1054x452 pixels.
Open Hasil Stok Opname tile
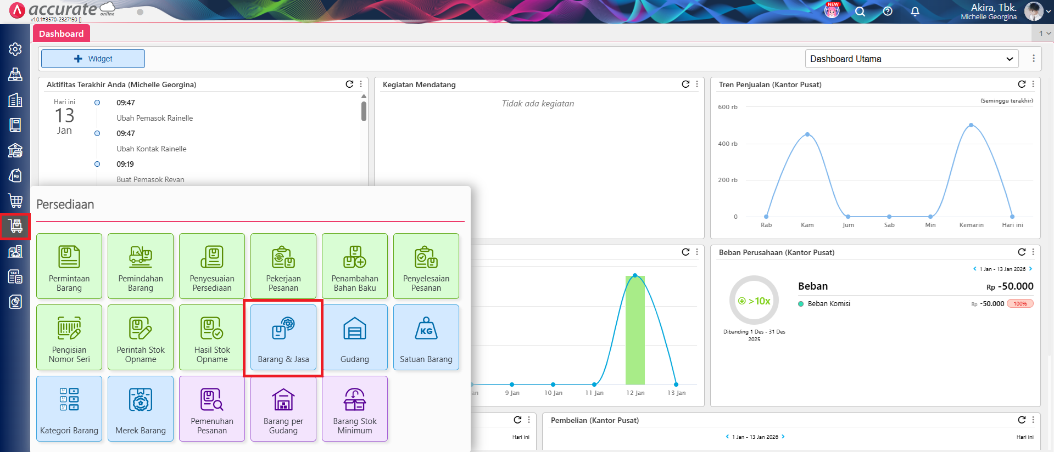(x=212, y=337)
